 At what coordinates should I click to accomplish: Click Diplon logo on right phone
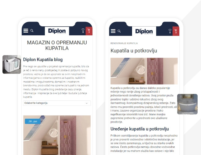click(144, 31)
